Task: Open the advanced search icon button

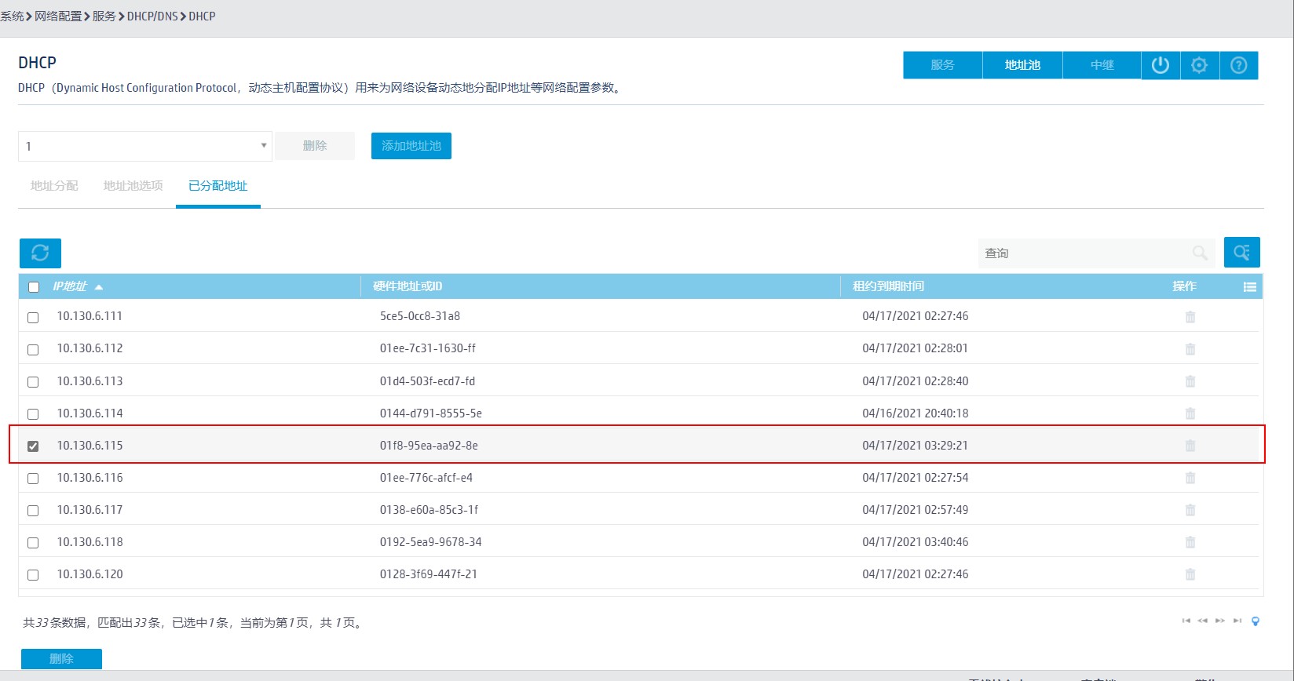Action: [1241, 253]
